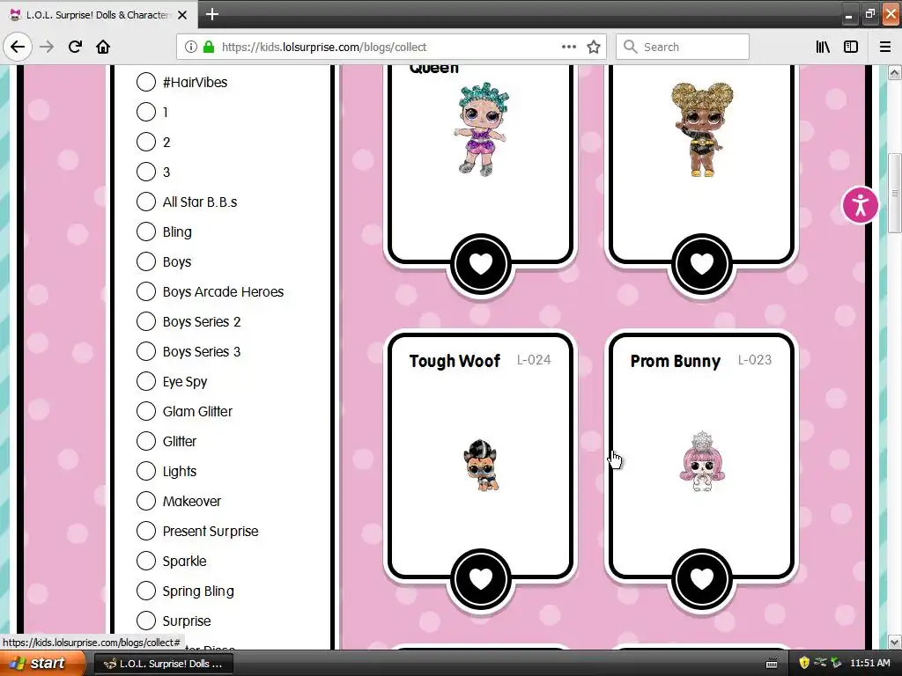This screenshot has width=902, height=676.
Task: Toggle the sidebar view icon
Action: (851, 47)
